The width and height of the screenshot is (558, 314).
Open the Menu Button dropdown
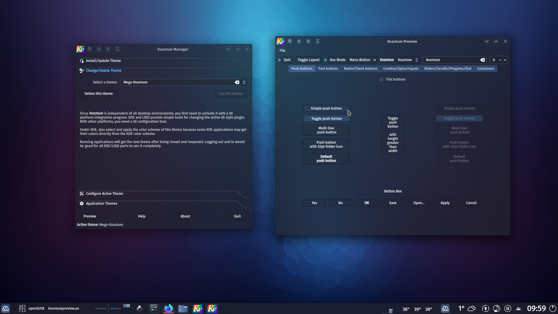coord(363,60)
